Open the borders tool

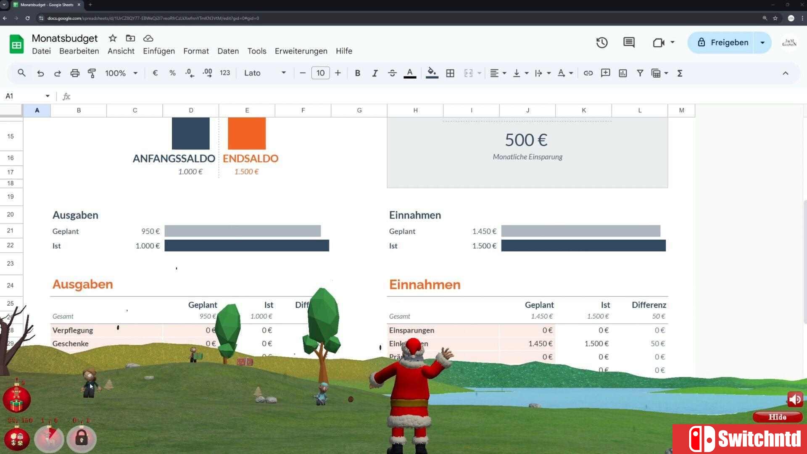pyautogui.click(x=450, y=73)
